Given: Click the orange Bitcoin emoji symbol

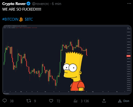Looking at the screenshot, I should tap(21, 20).
